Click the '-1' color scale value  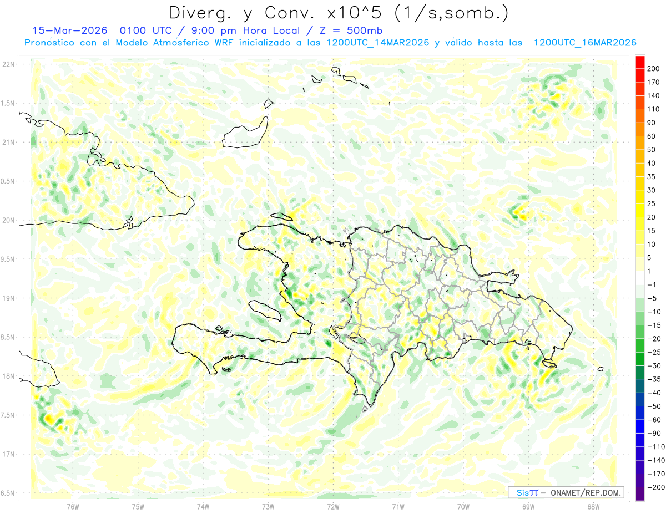point(652,285)
